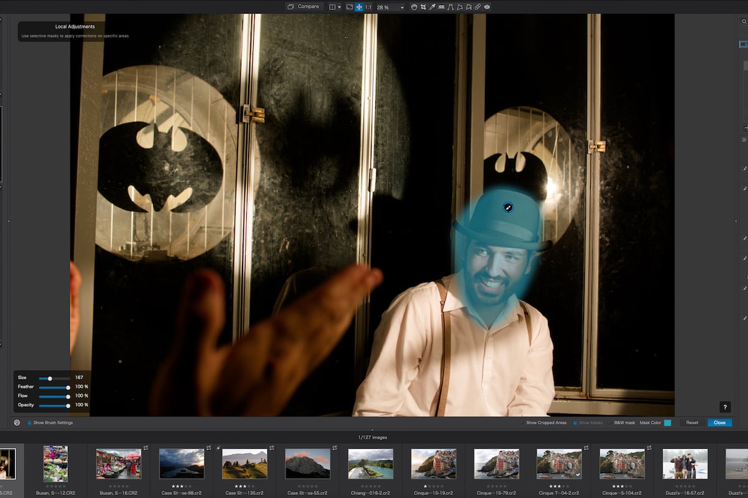Disable the Show Masks checkbox
Viewport: 748px width, 498px height.
pos(575,423)
